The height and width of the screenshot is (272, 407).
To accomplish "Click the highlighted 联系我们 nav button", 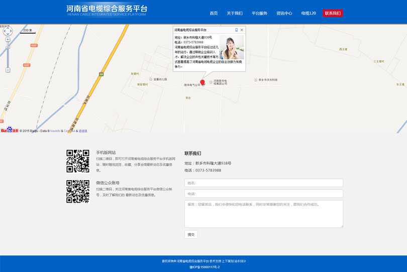I will [333, 13].
